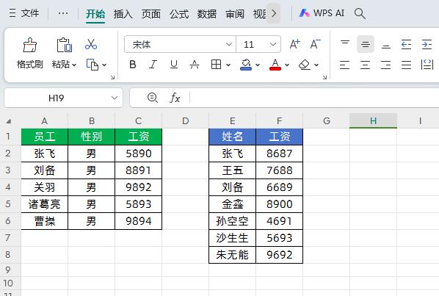Toggle middle vertical alignment

click(366, 44)
